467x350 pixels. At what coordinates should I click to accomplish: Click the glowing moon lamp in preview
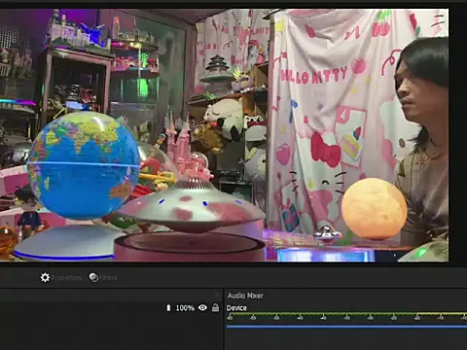[x=374, y=209]
